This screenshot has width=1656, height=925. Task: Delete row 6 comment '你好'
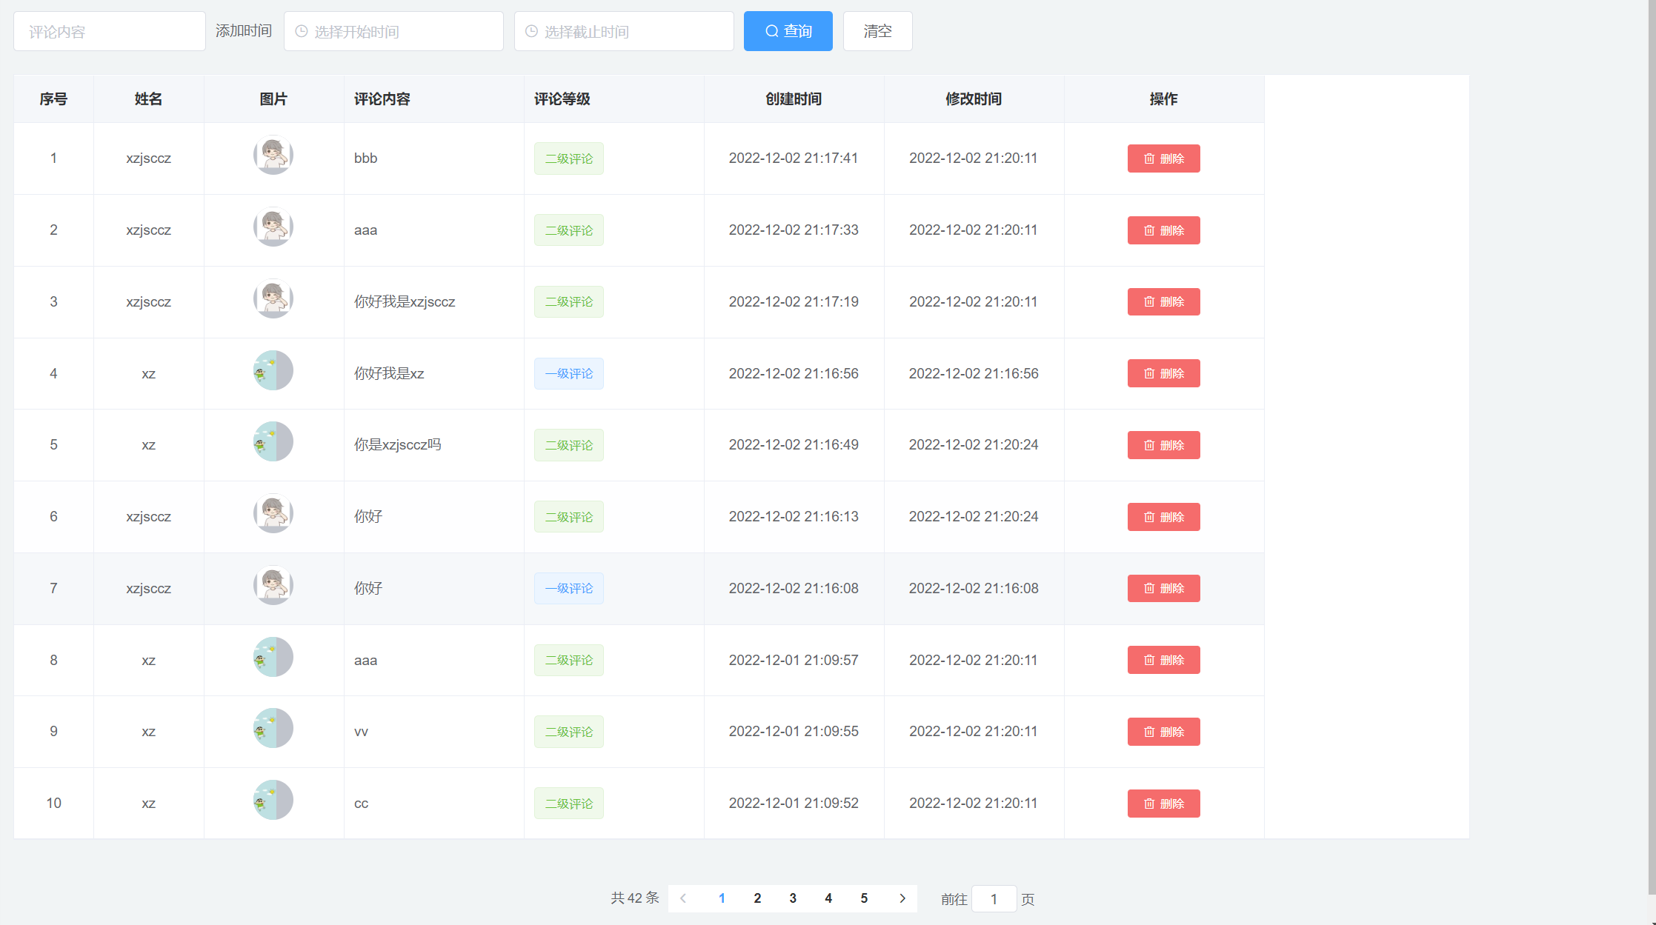[1163, 517]
